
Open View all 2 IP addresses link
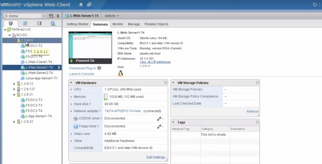(x=155, y=62)
